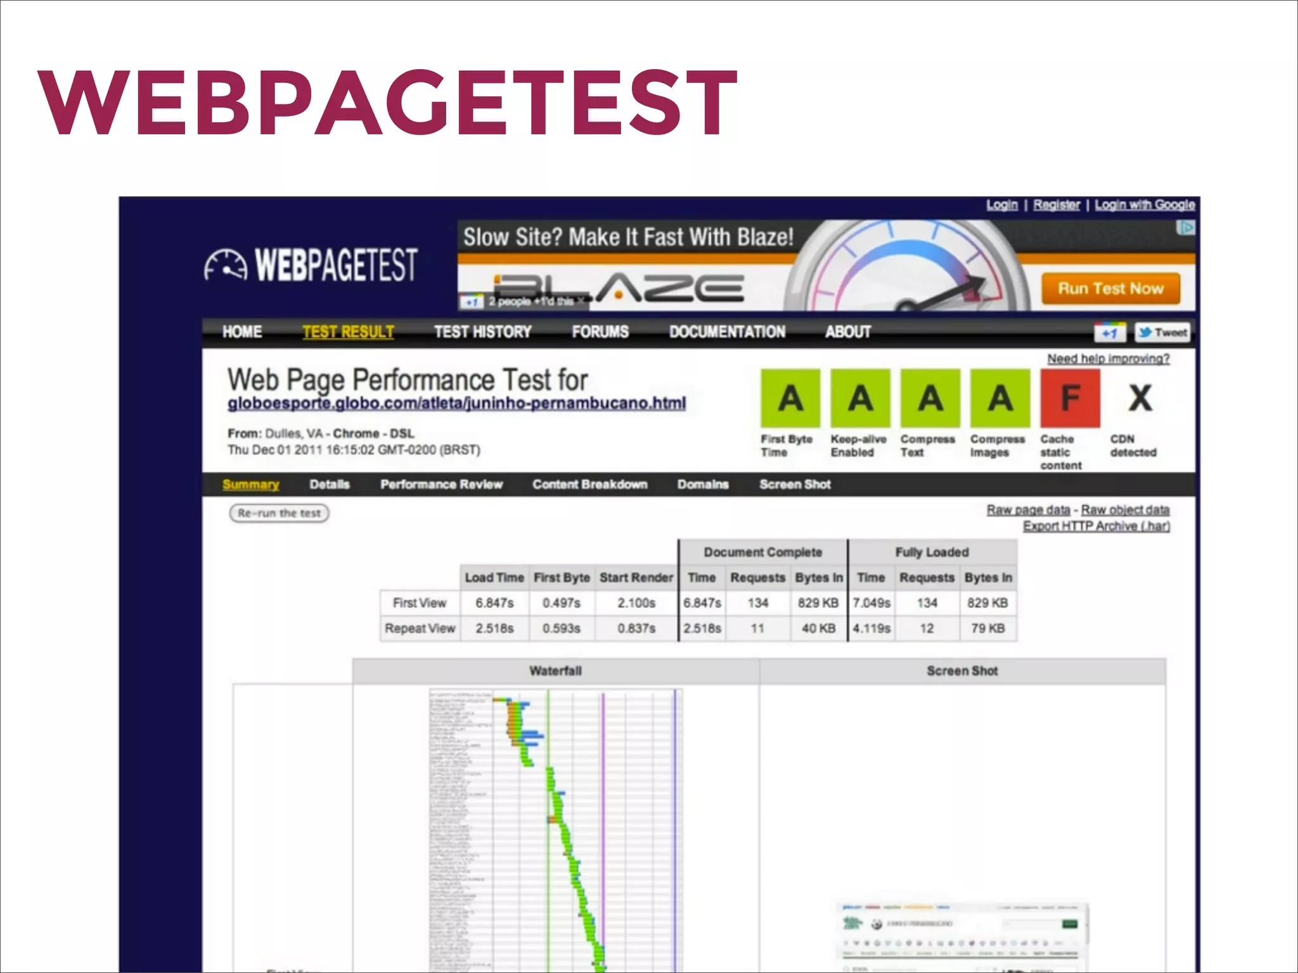Click test date Thu Dec 01 2011 text
Viewport: 1298px width, 973px height.
click(354, 450)
